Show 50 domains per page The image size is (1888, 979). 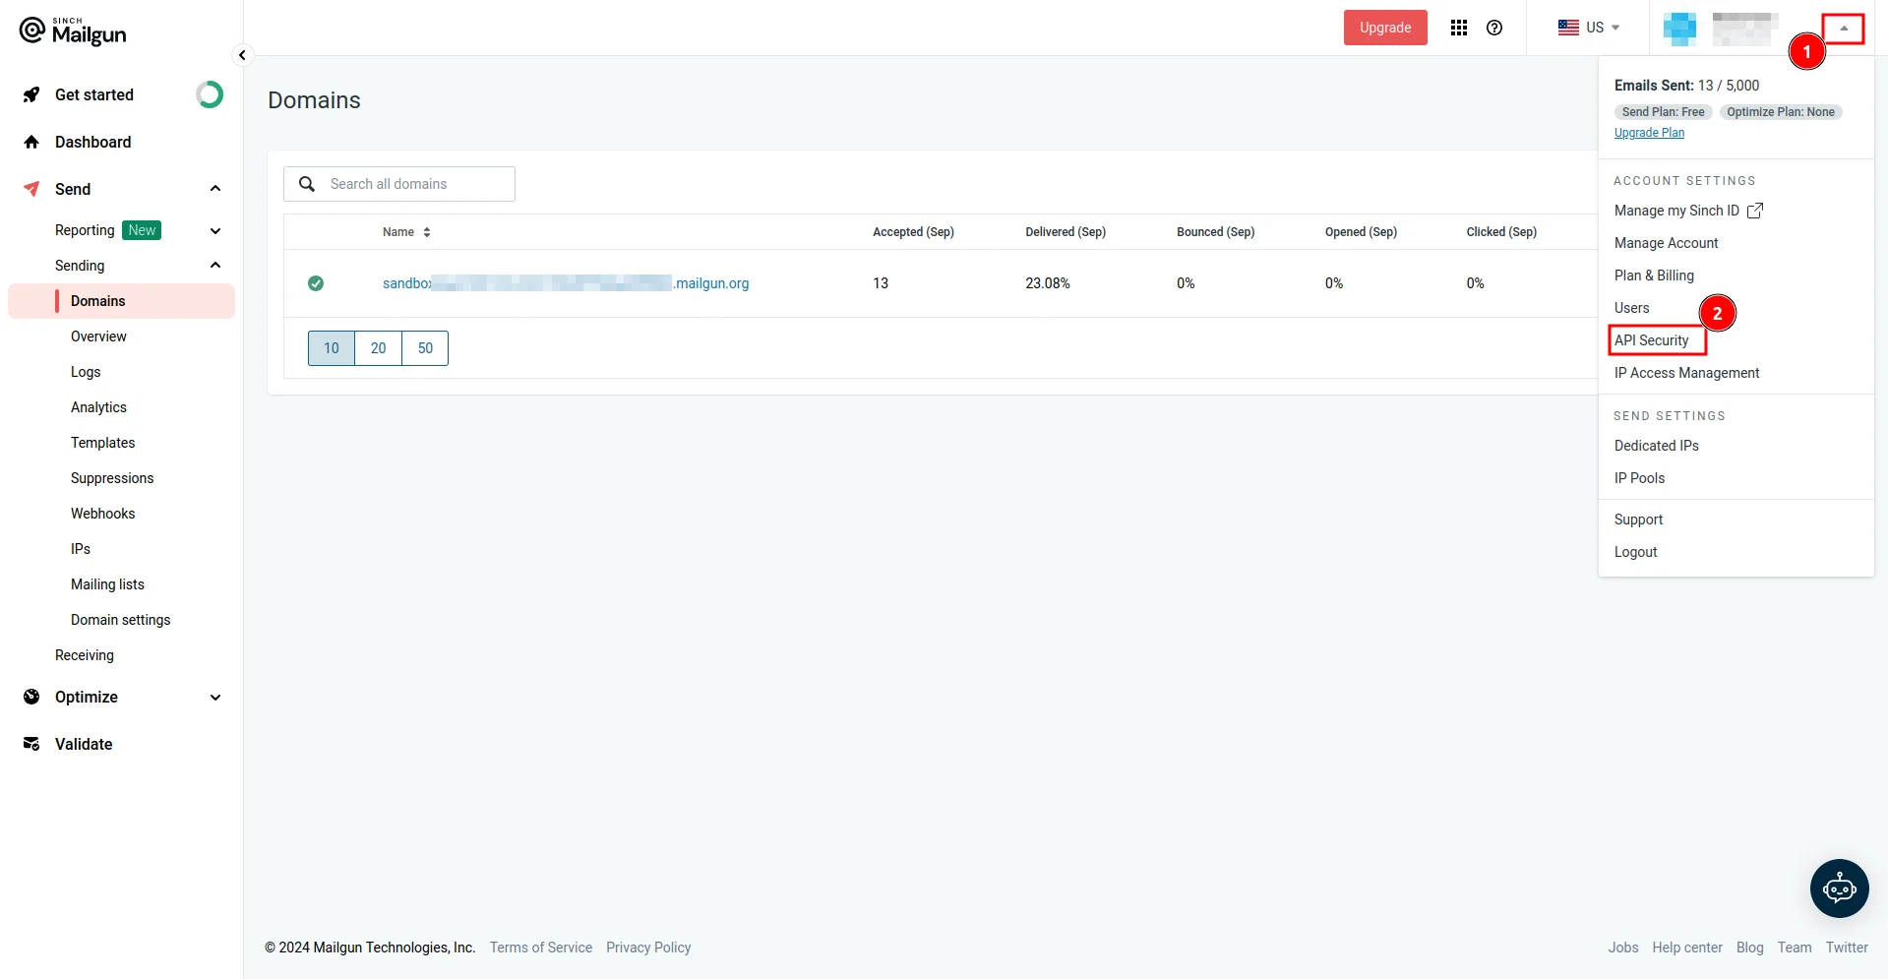point(425,348)
